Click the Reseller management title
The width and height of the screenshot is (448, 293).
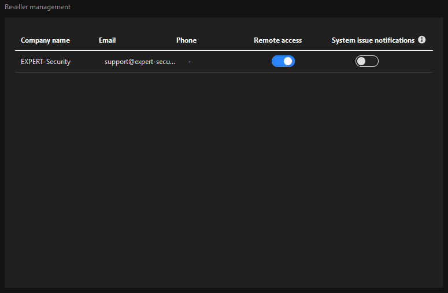[x=38, y=7]
